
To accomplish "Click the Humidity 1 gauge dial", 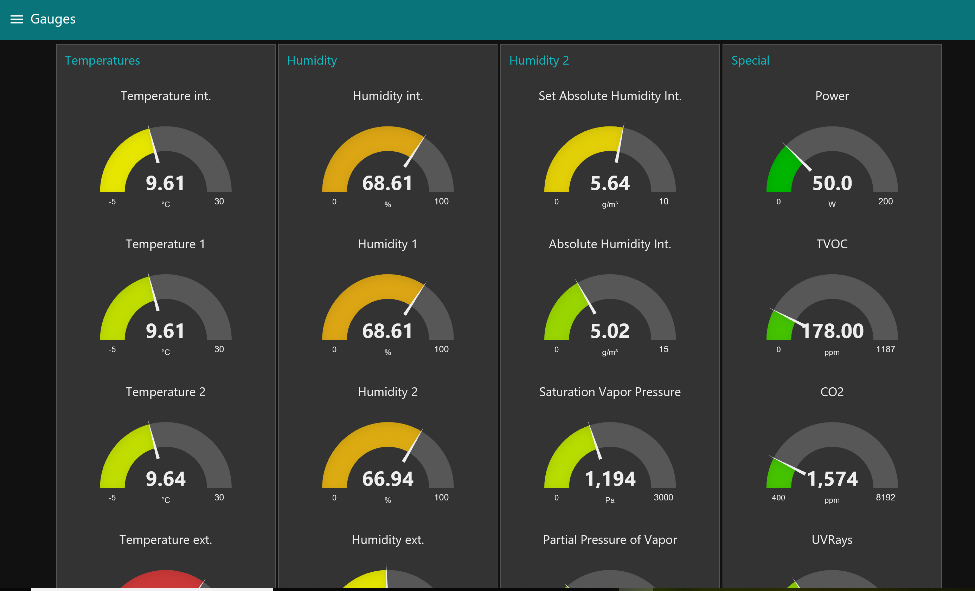I will pyautogui.click(x=388, y=307).
